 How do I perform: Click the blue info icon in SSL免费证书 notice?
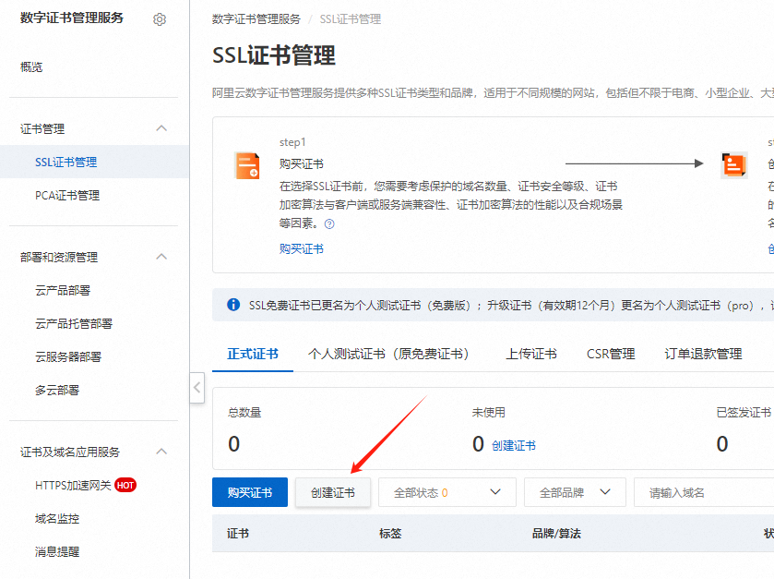click(x=233, y=305)
